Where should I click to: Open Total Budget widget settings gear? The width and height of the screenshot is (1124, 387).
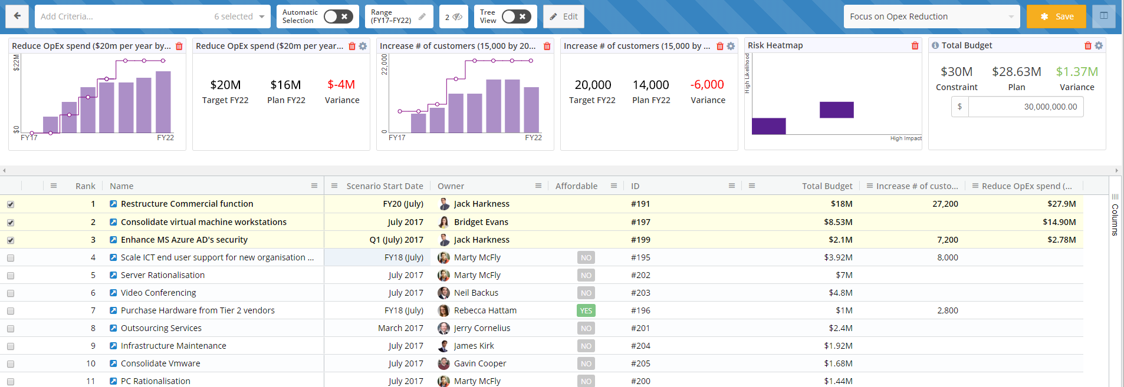(x=1099, y=46)
